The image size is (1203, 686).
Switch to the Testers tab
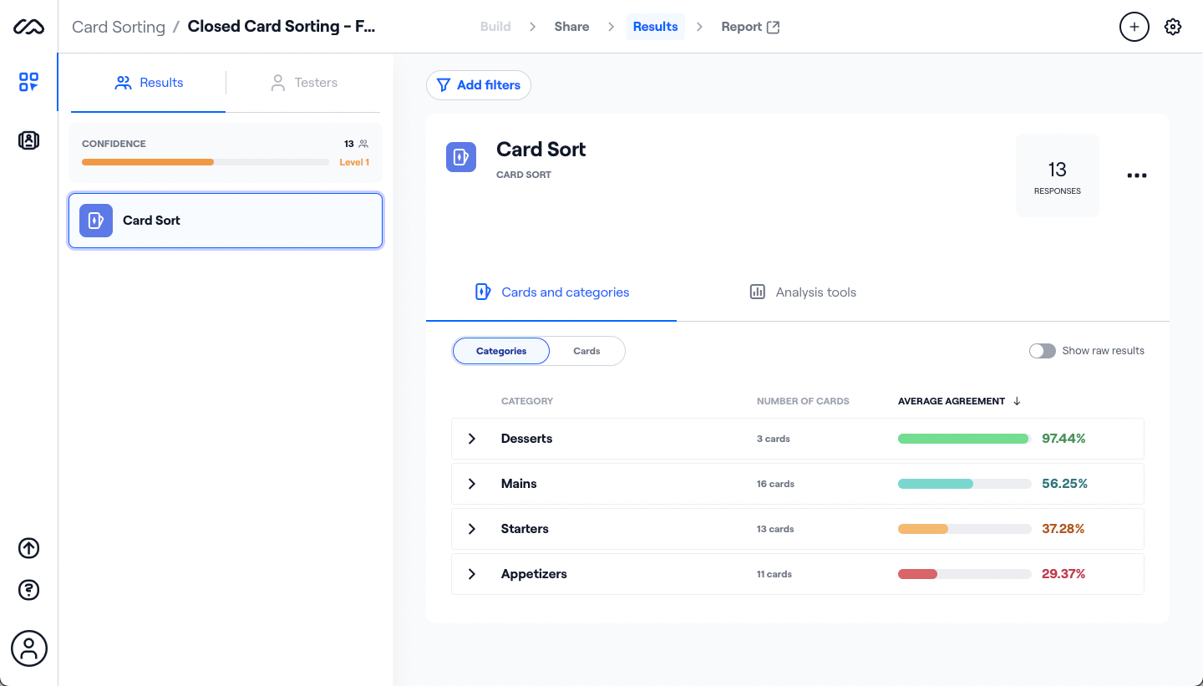304,82
